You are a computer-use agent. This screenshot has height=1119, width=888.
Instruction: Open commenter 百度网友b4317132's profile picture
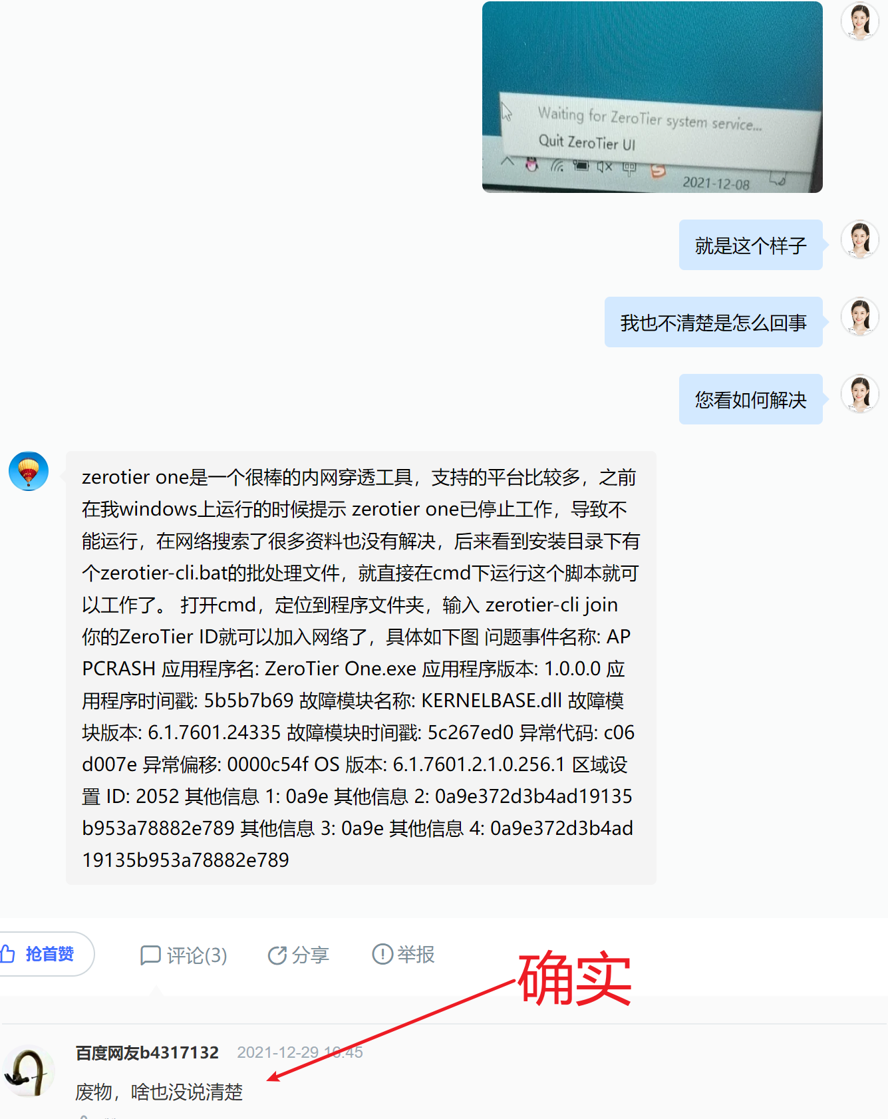coord(29,1071)
